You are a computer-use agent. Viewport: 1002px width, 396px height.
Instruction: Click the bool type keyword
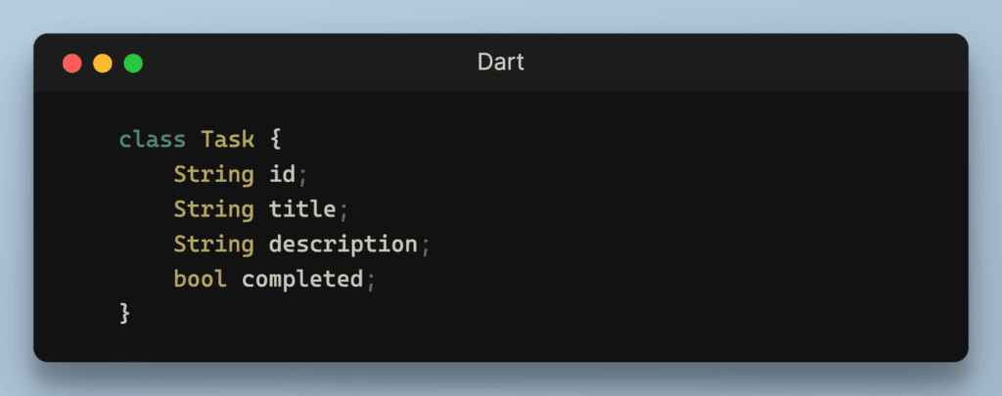click(201, 280)
